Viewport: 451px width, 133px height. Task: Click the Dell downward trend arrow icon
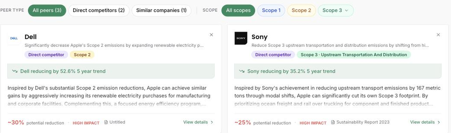click(15, 71)
